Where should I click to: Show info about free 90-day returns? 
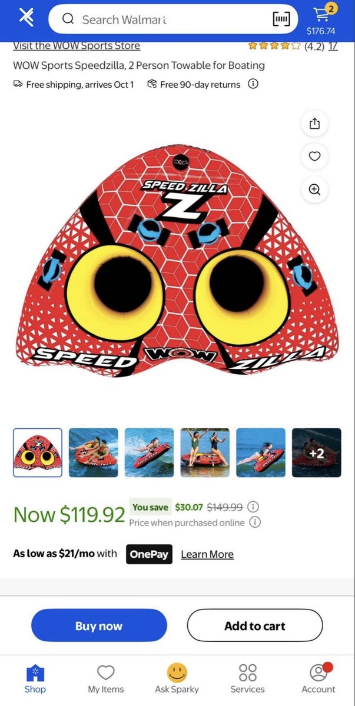click(x=253, y=84)
